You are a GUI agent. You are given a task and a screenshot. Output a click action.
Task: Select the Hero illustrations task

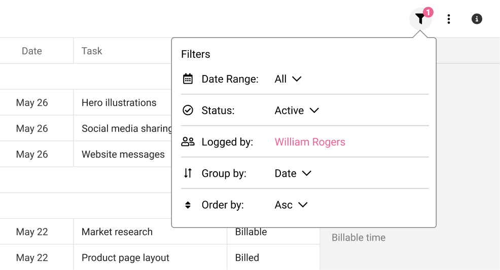[119, 102]
